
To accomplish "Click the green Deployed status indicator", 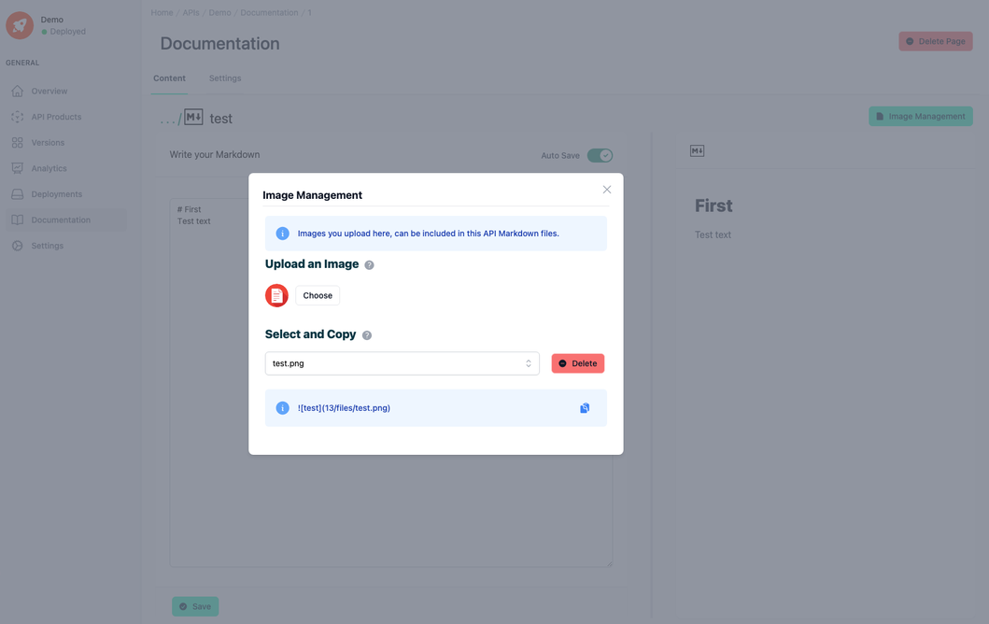I will 45,31.
